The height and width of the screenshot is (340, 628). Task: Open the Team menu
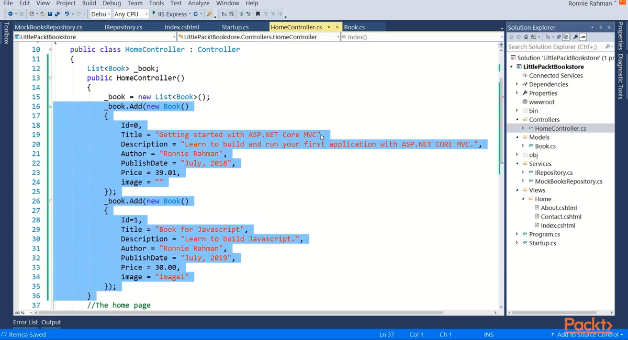click(134, 3)
